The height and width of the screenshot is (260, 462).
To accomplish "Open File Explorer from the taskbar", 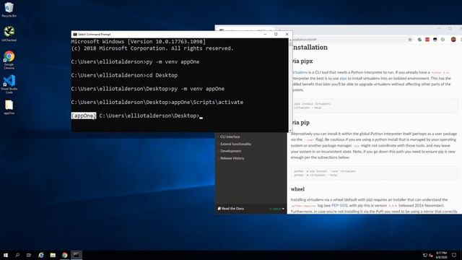I will tap(53, 255).
